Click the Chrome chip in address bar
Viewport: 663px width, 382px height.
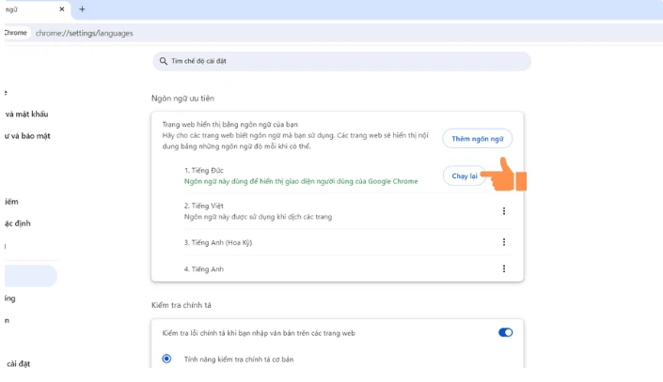pos(16,33)
